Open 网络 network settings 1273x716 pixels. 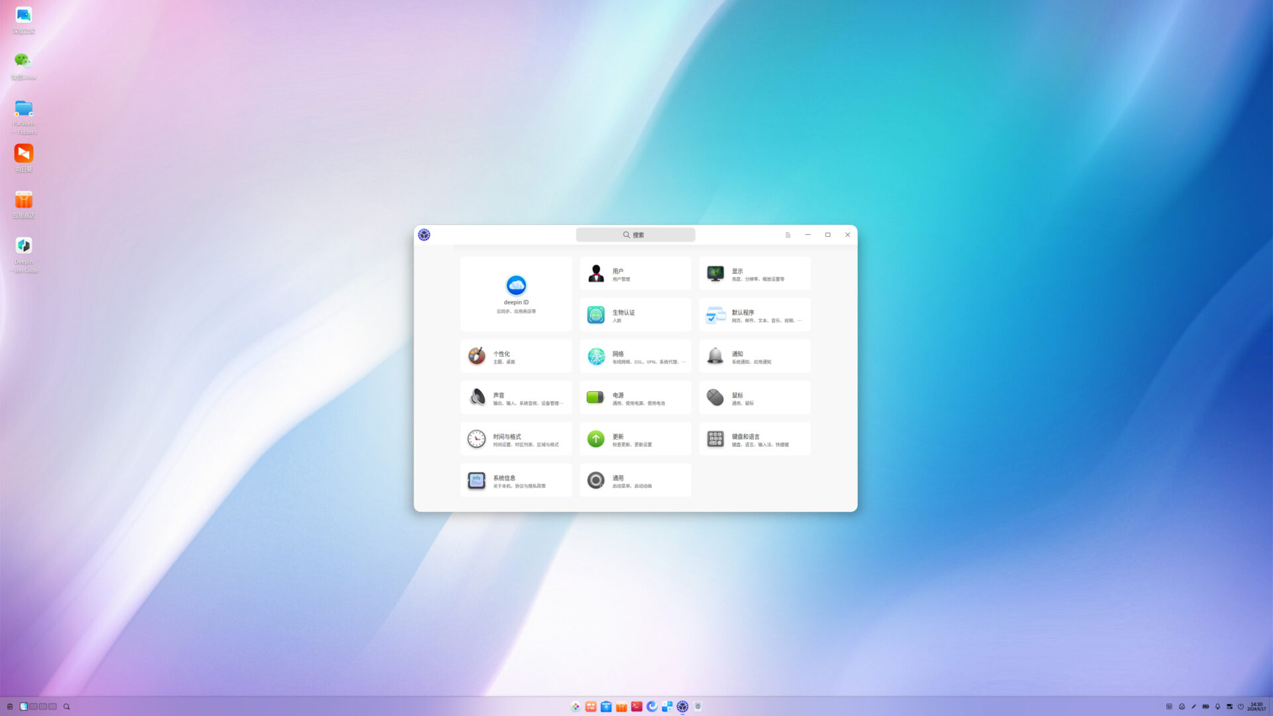[x=635, y=356]
